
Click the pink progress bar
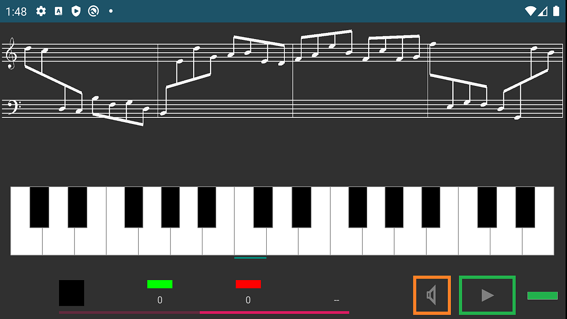[204, 312]
